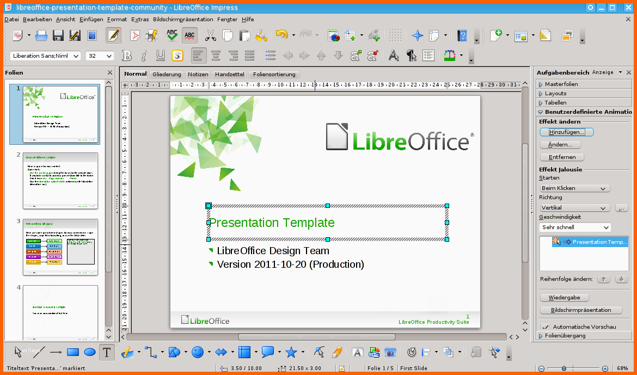This screenshot has height=375, width=637.
Task: Select slide 3 thumbnail
Action: 60,248
